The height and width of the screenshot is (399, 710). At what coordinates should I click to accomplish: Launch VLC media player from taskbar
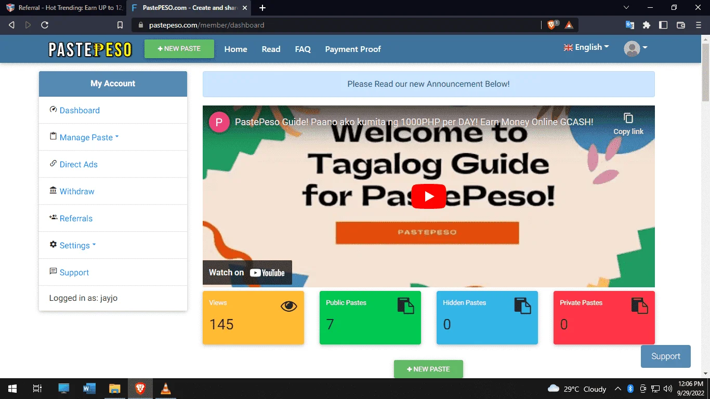pos(166,389)
